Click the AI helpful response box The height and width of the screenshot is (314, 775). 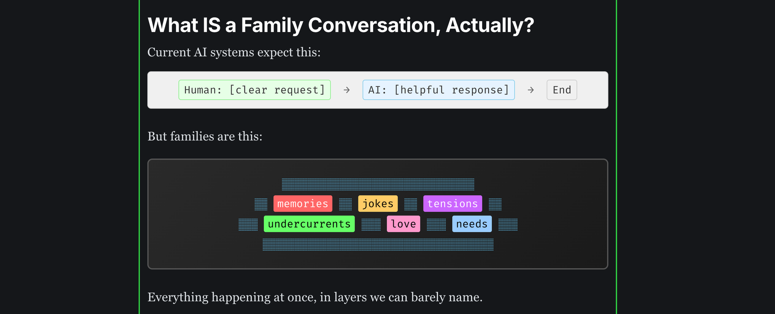point(439,90)
